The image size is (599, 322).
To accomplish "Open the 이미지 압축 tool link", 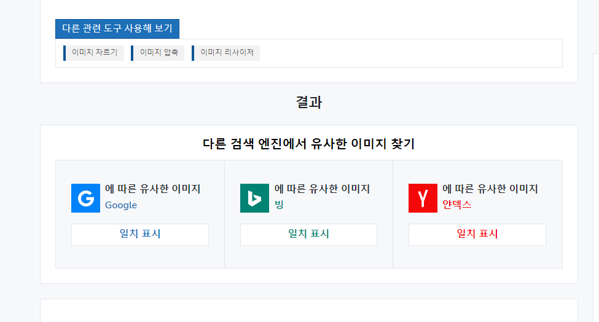I will pos(158,53).
